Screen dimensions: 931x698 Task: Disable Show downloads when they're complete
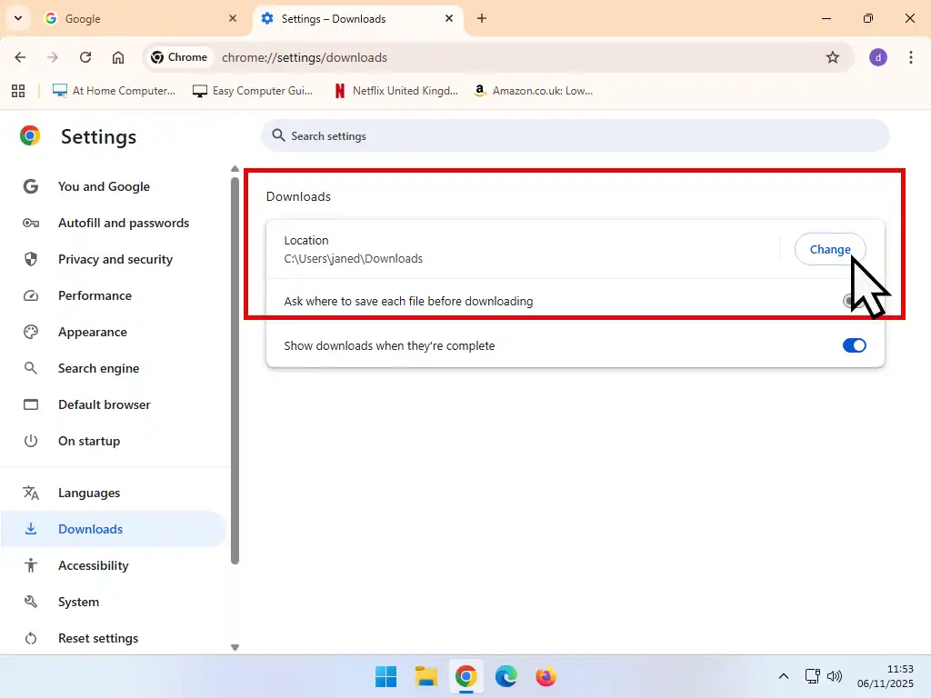tap(854, 345)
